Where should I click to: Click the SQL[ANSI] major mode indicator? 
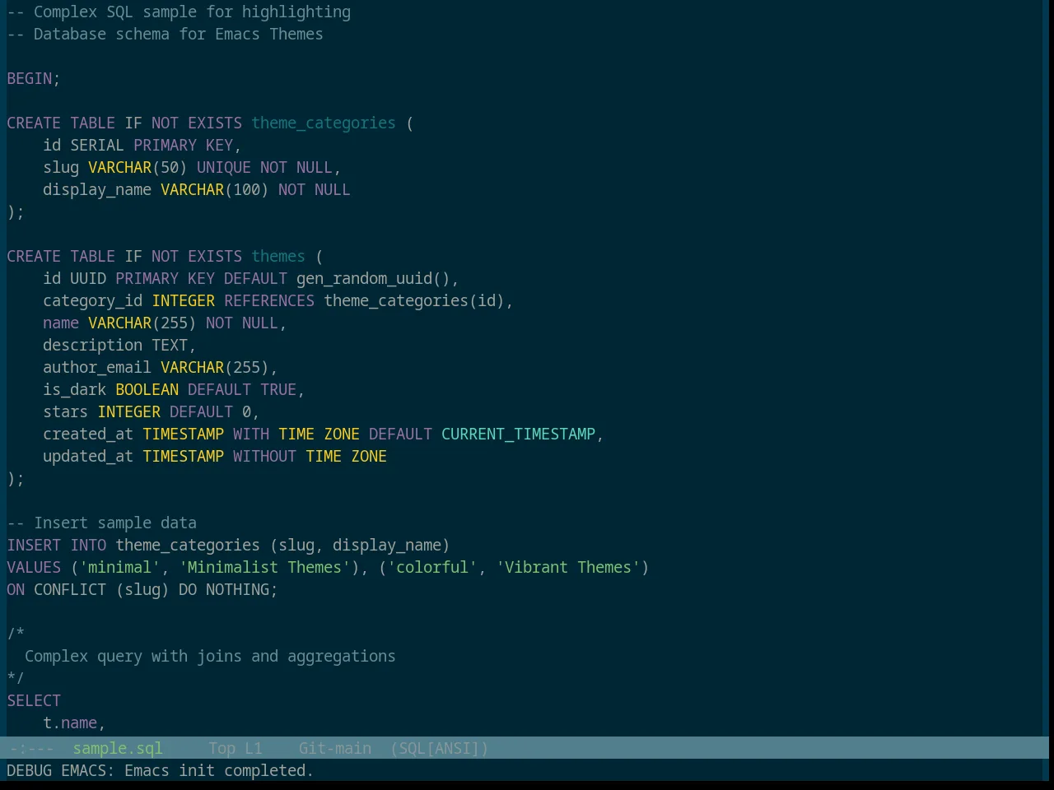click(x=440, y=748)
